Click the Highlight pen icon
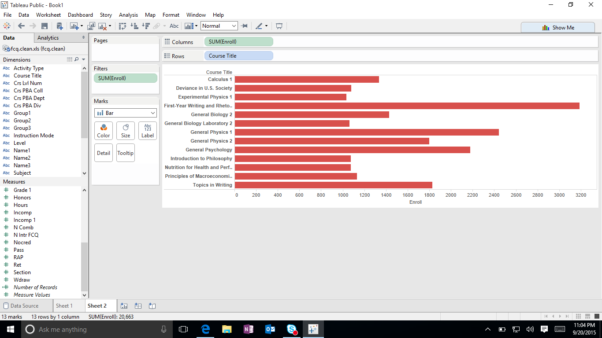Image resolution: width=602 pixels, height=338 pixels. point(259,26)
